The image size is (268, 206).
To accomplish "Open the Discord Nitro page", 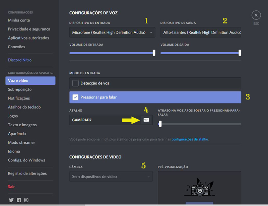I will pos(20,60).
